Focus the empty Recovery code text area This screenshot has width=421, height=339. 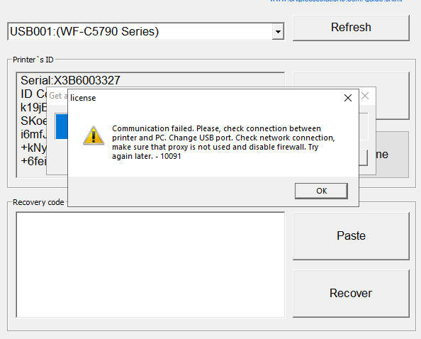(x=150, y=265)
